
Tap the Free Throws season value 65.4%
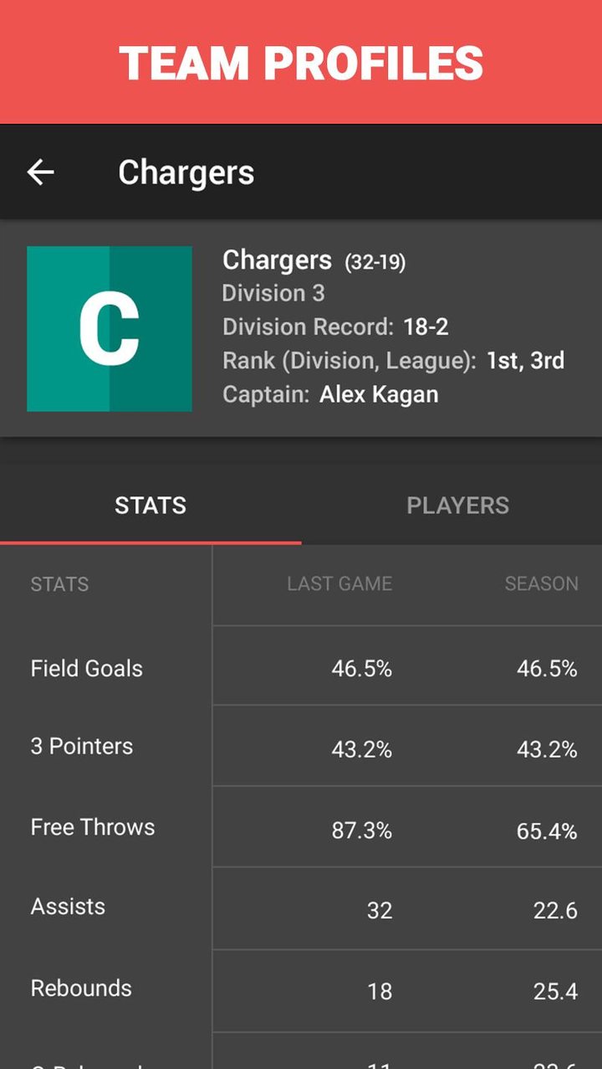pos(547,830)
